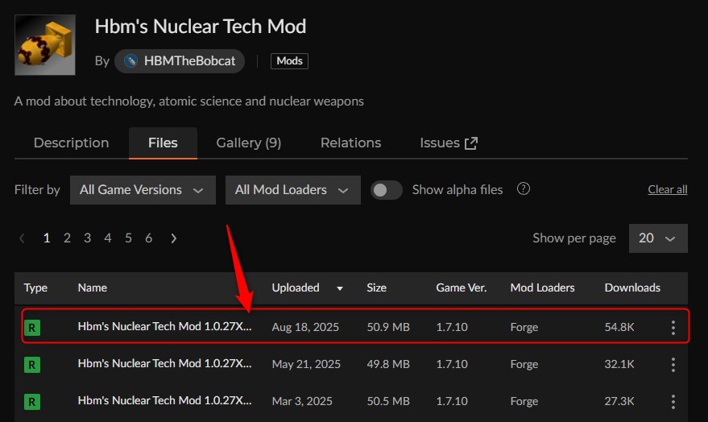The image size is (708, 422).
Task: Click the 54.8K downloads value
Action: (619, 327)
